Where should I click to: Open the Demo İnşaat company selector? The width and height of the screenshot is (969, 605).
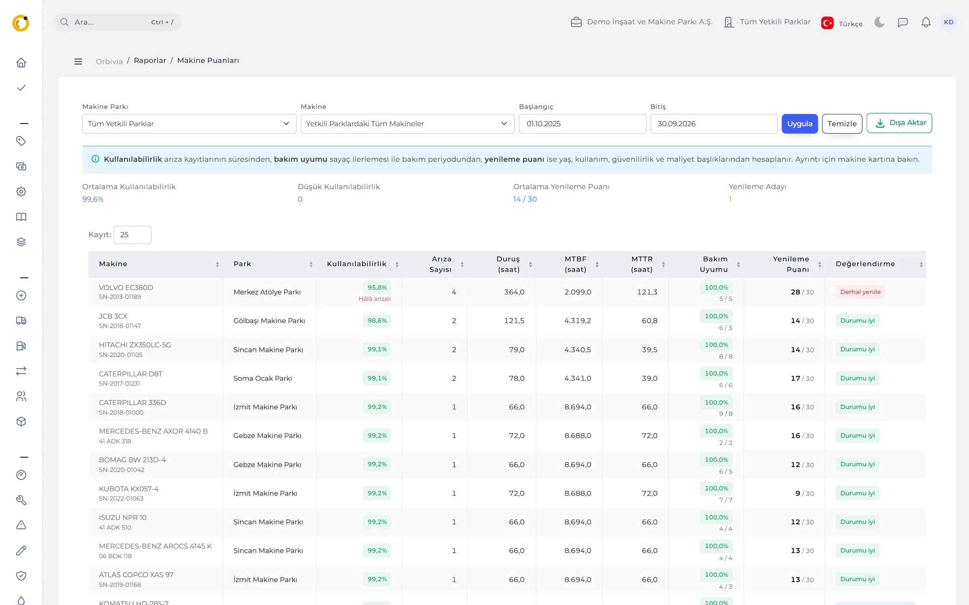(x=642, y=22)
